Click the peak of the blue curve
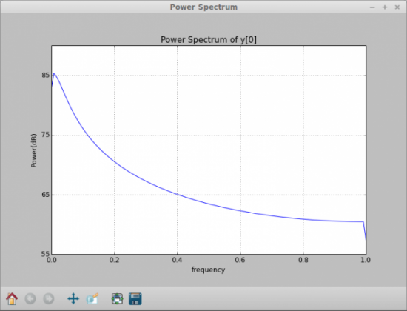 [x=54, y=74]
